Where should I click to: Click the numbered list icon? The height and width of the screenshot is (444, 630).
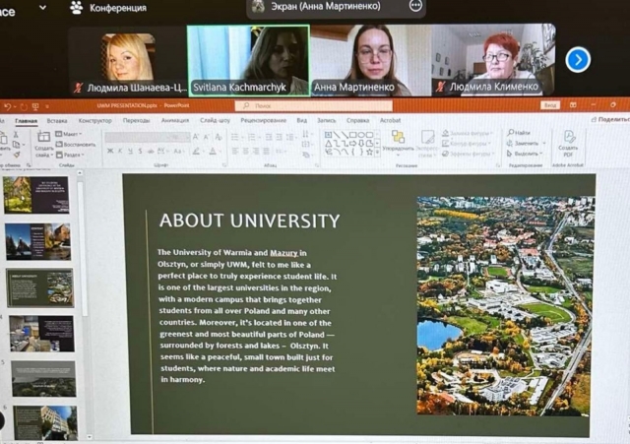click(252, 138)
